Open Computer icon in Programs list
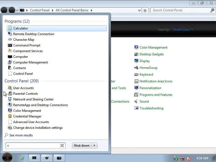Viewport: 216px width, 162px height. [10, 57]
